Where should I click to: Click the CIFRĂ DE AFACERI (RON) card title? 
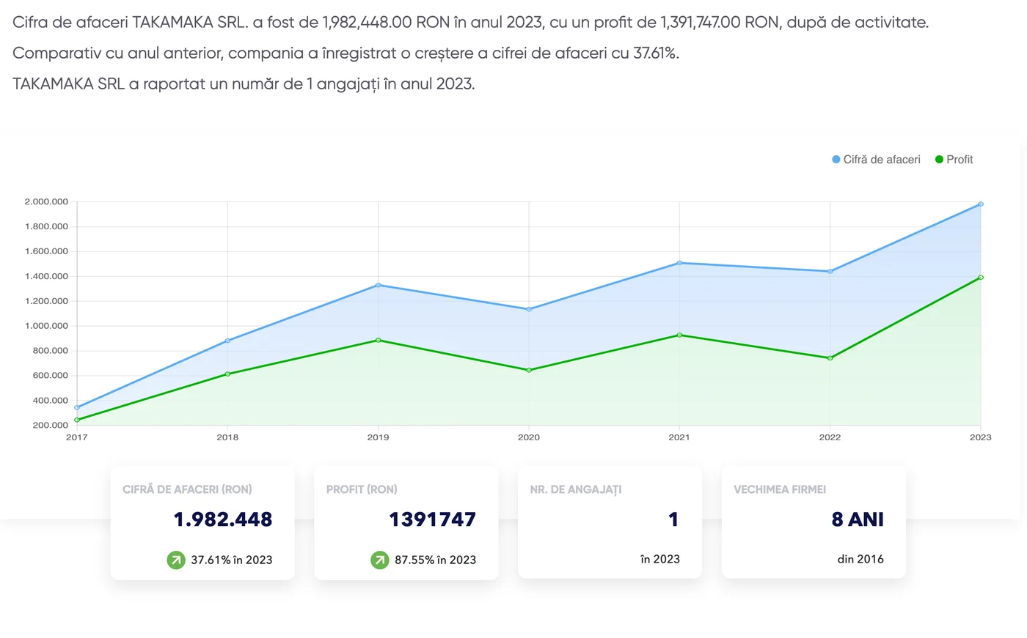187,489
